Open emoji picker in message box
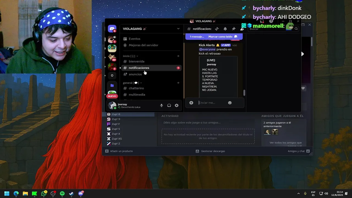The height and width of the screenshot is (198, 352). [x=230, y=103]
